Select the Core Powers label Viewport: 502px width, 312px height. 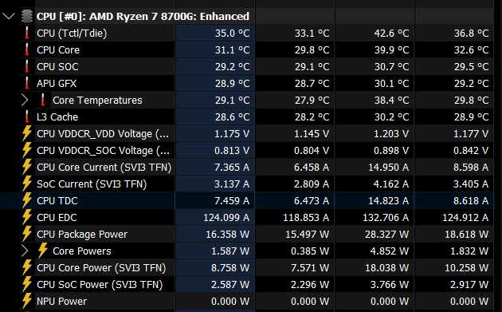coord(82,251)
